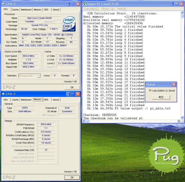Click the Cycle Time value 15 clocks
The height and width of the screenshot is (182, 185).
[46, 143]
